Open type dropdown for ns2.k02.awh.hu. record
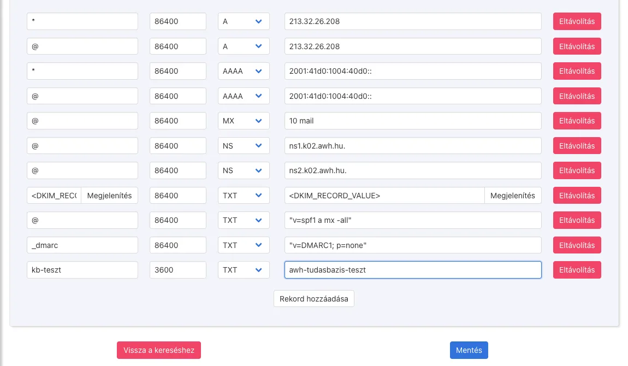The width and height of the screenshot is (628, 366). [x=244, y=170]
